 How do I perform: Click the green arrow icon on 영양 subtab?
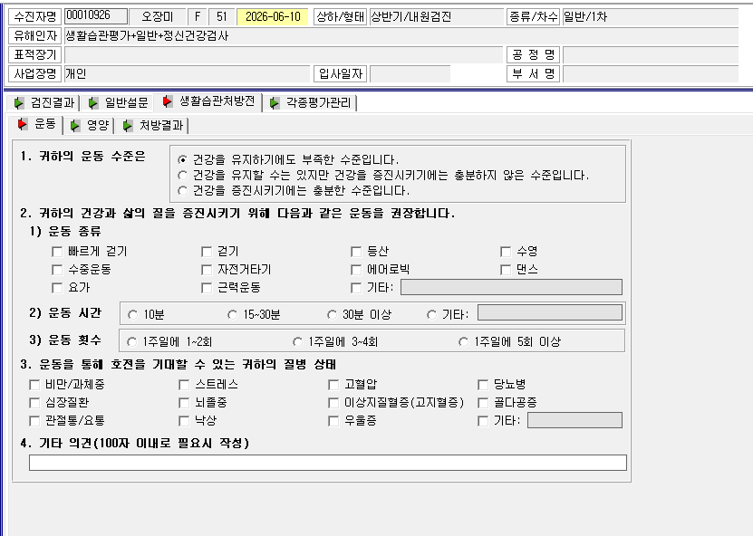(75, 126)
